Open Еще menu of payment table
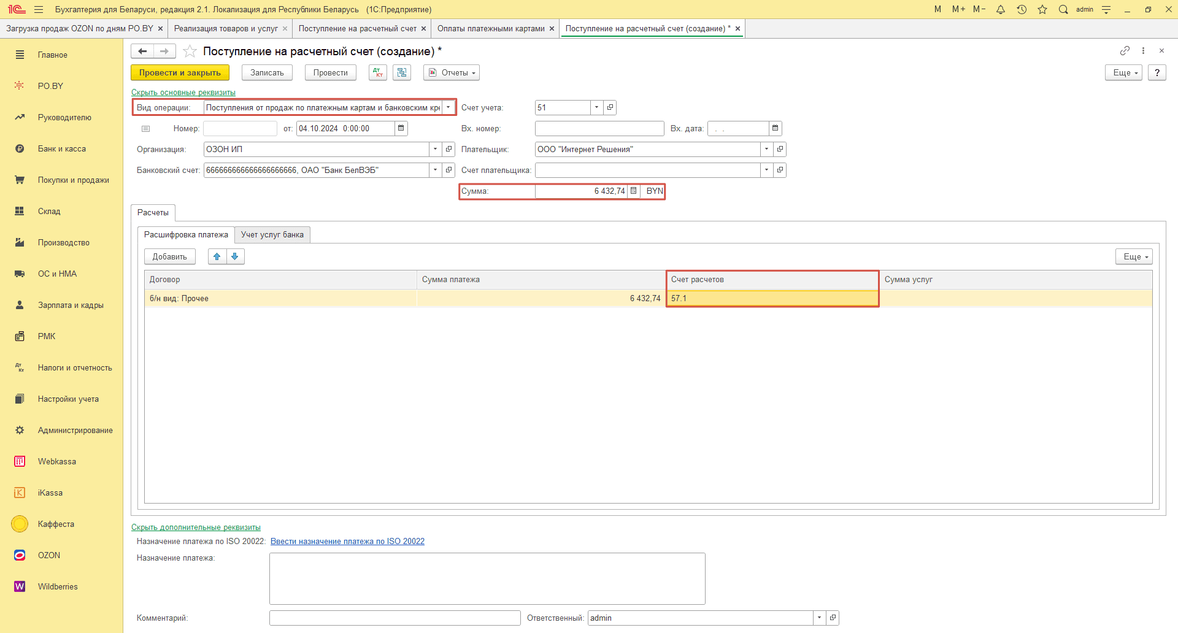The width and height of the screenshot is (1178, 633). [x=1134, y=256]
